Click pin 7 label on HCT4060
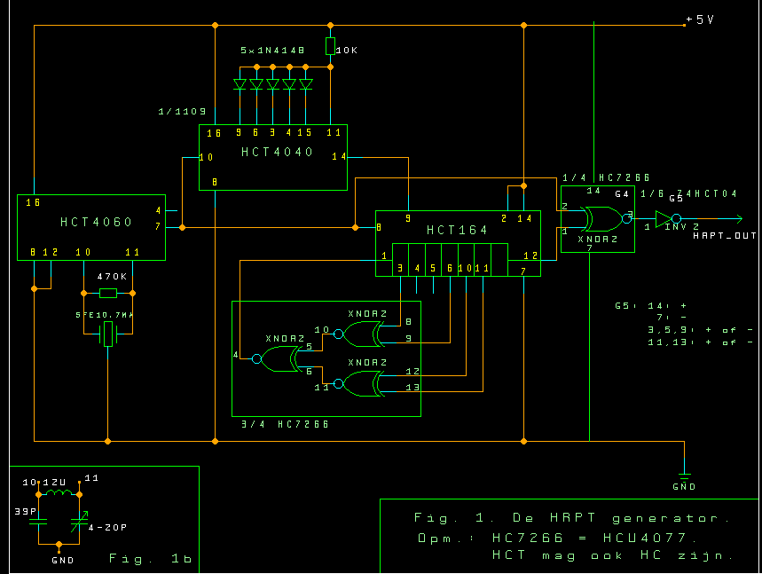This screenshot has width=762, height=574. (x=158, y=226)
